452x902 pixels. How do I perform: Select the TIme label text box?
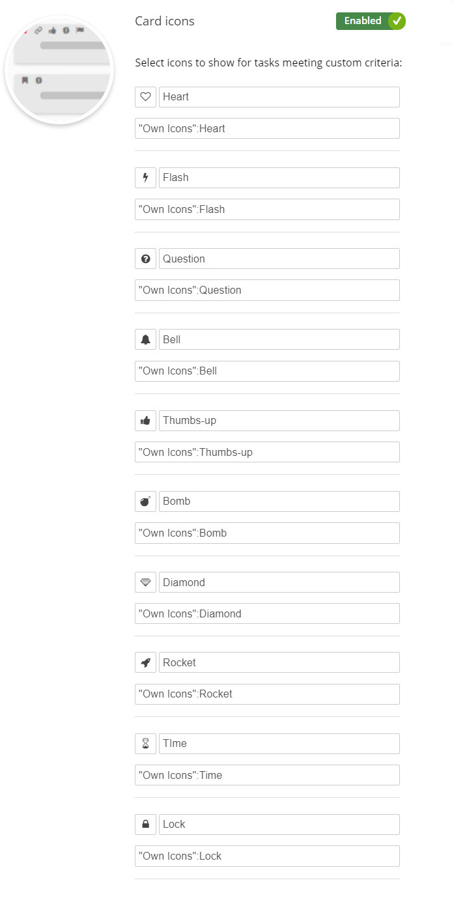point(279,743)
